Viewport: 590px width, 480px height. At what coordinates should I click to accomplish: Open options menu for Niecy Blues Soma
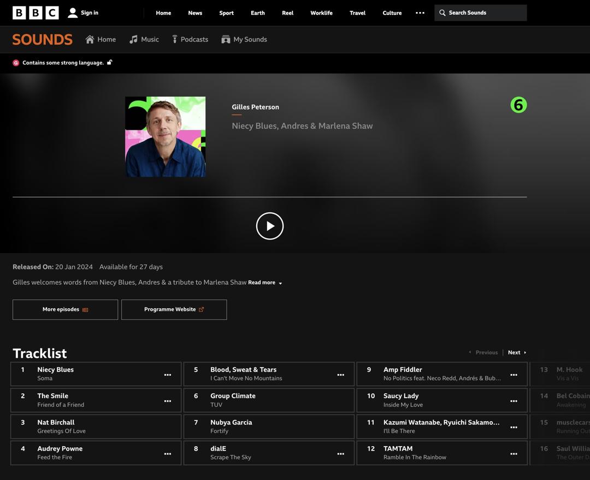[x=168, y=375]
